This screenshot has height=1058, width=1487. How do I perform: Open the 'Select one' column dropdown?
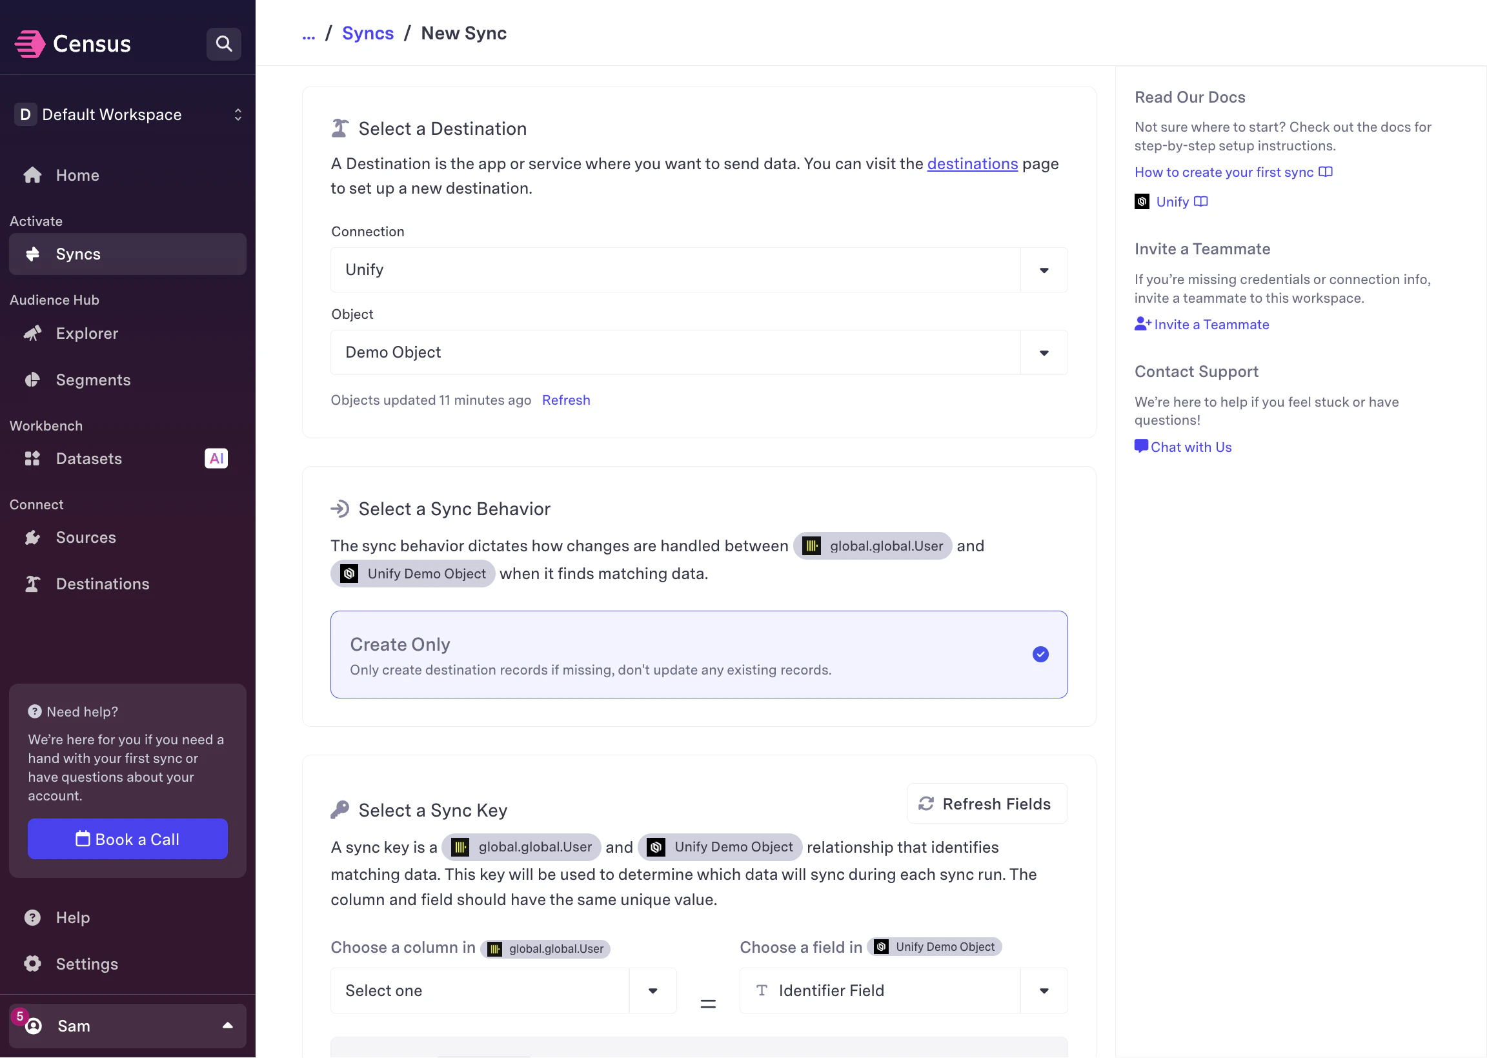(503, 990)
